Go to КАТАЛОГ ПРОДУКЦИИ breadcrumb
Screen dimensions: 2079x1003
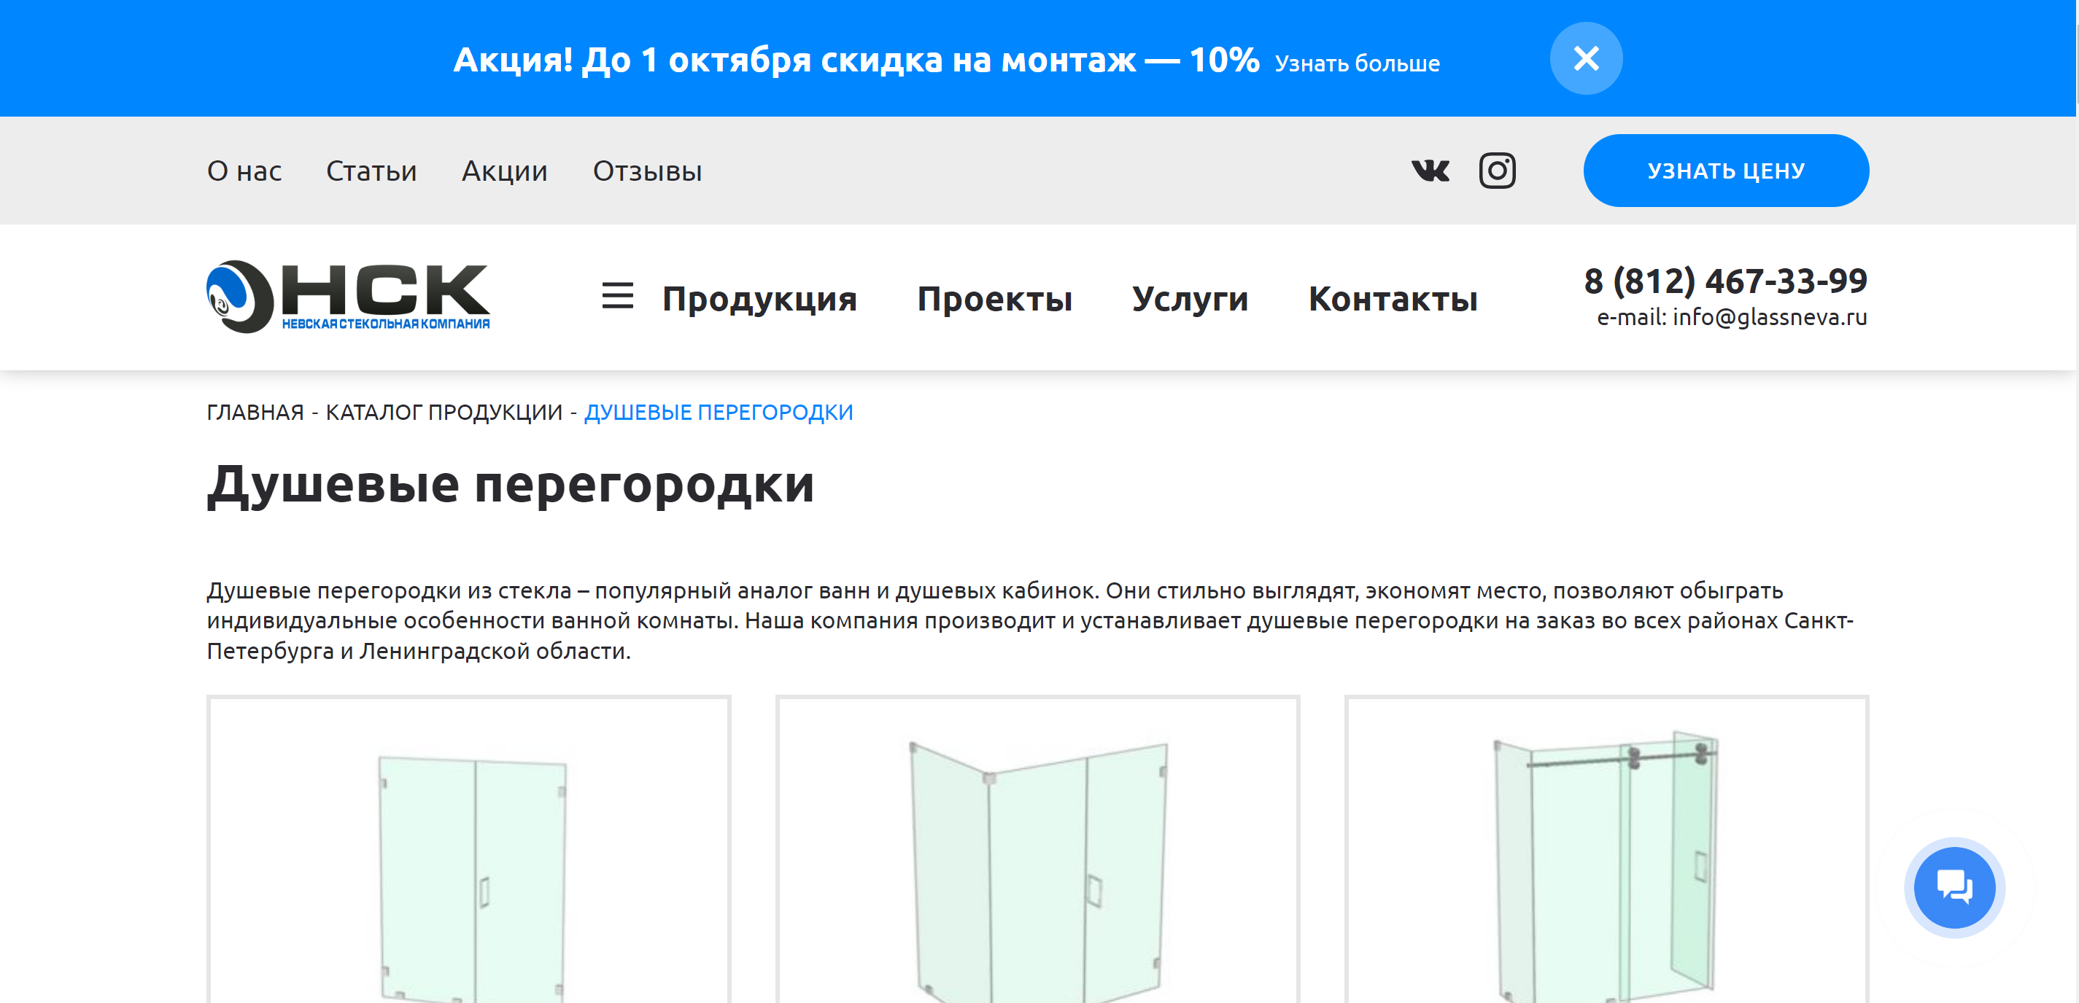444,412
